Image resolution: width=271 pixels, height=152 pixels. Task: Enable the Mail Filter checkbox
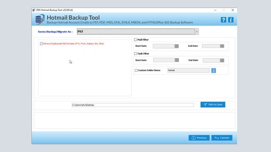point(135,40)
